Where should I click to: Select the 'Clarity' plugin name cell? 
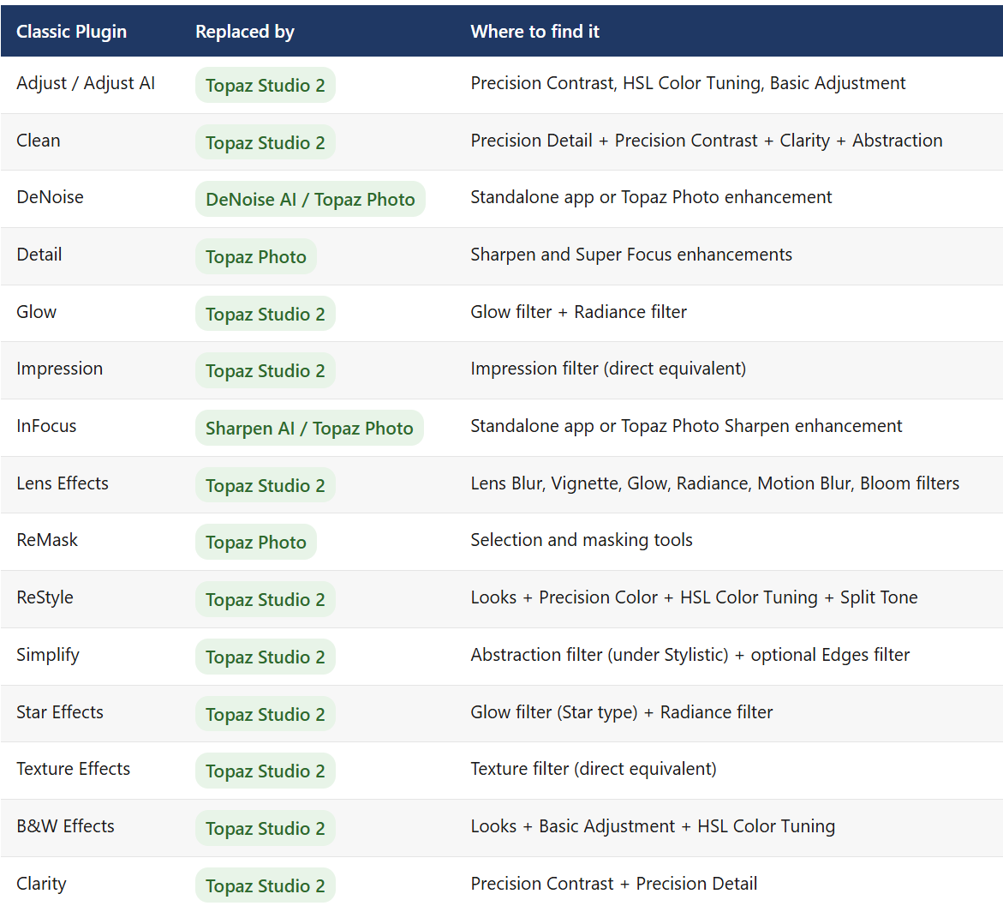pyautogui.click(x=42, y=884)
